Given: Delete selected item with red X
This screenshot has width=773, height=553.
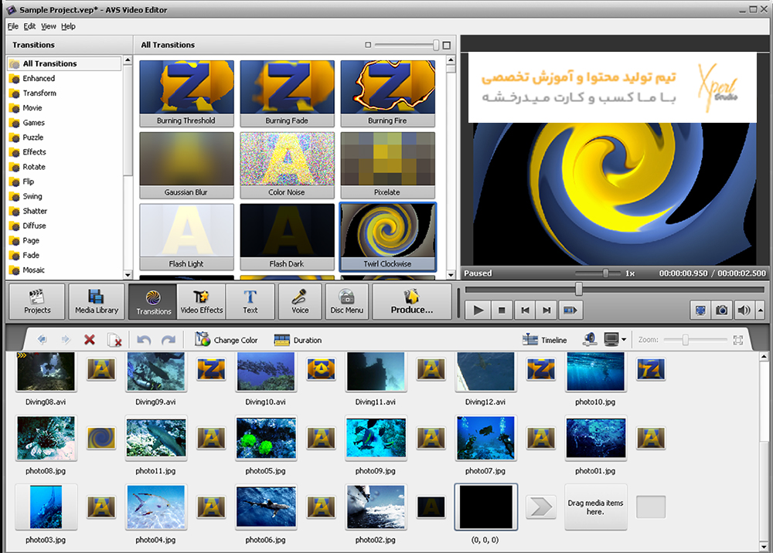Looking at the screenshot, I should [x=90, y=340].
